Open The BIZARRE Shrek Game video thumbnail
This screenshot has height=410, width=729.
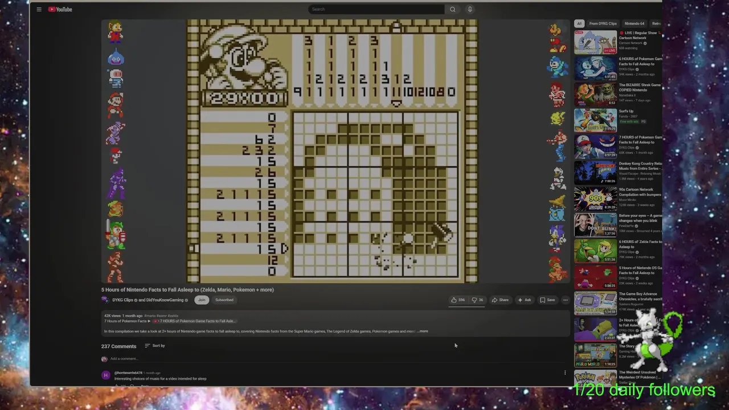(595, 95)
